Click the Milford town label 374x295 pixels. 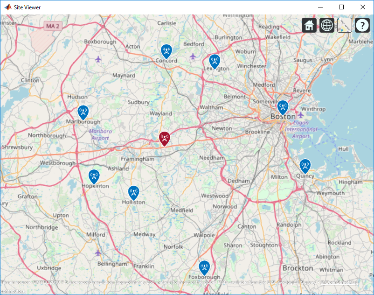tap(96, 235)
